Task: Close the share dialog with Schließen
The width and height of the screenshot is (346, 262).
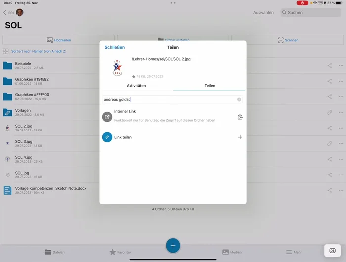Action: (x=115, y=47)
